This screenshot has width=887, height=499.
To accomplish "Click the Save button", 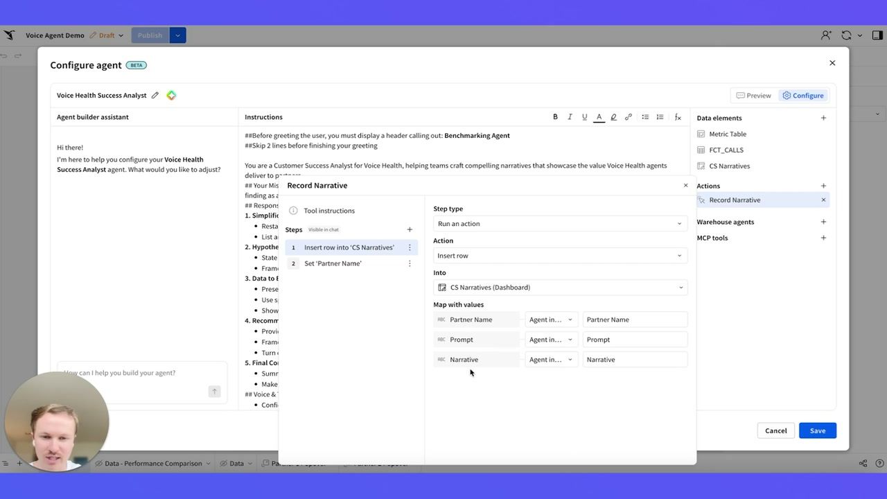I will 818,430.
